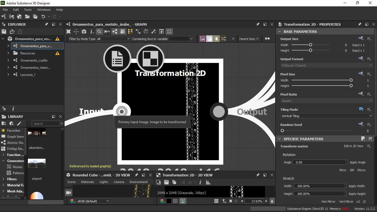Adjust the Output Size Width slider handle
Viewport: 377px width, 212px height.
pyautogui.click(x=310, y=45)
